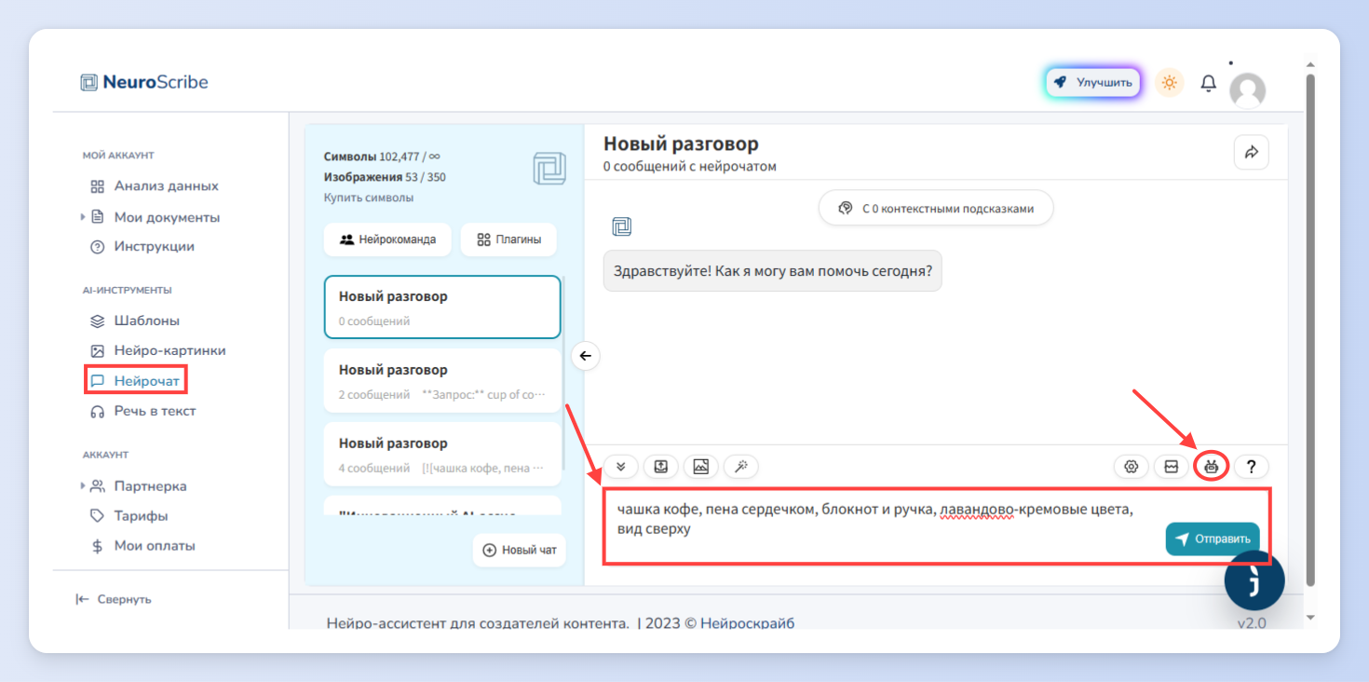Open Тарифы in the sidebar
Screen dimensions: 1369x682
(x=129, y=515)
